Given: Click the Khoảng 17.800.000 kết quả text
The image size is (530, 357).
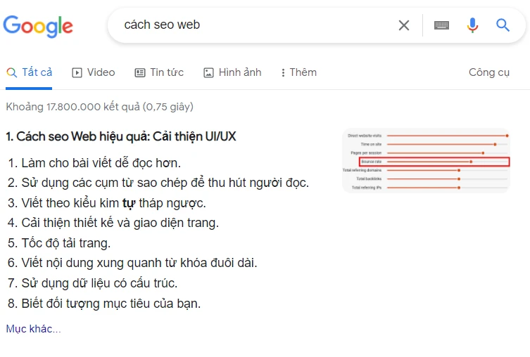Looking at the screenshot, I should point(100,107).
